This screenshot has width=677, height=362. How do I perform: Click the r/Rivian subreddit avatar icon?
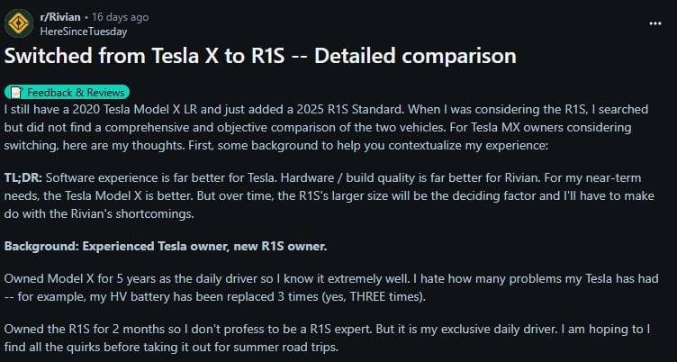click(18, 23)
